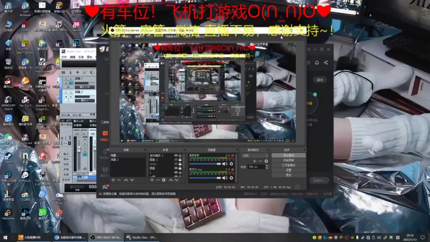The height and width of the screenshot is (242, 430).
Task: Add a scene transition with plus icon
Action: coord(255,161)
